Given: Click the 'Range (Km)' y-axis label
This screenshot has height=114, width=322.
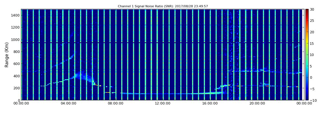Looking at the screenshot, I should (7, 54).
